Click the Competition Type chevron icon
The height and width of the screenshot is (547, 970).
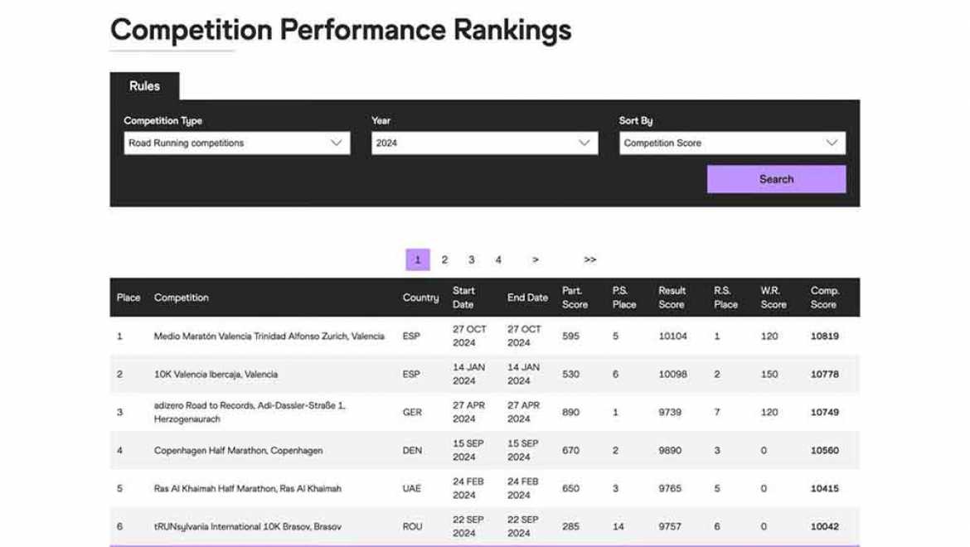coord(337,143)
